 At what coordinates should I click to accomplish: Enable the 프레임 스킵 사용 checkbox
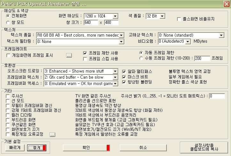pyautogui.click(x=85, y=59)
